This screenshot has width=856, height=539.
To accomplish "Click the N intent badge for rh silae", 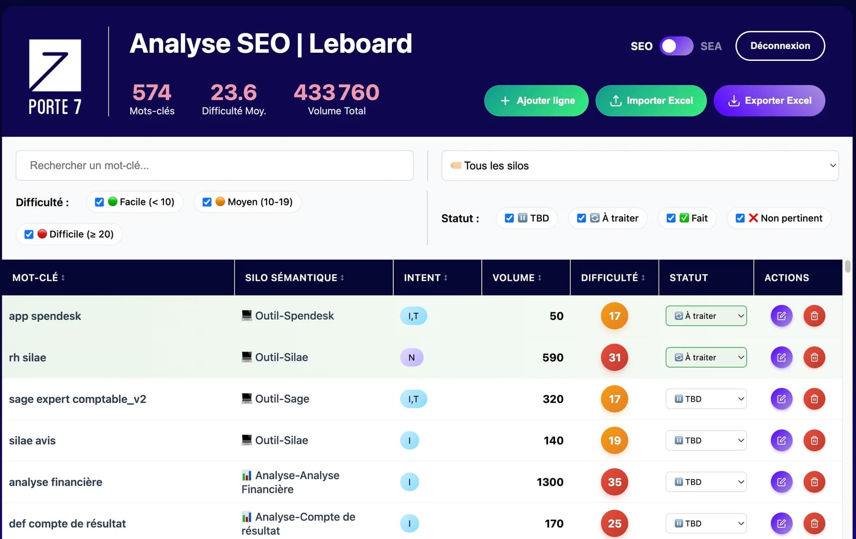I will [x=411, y=357].
